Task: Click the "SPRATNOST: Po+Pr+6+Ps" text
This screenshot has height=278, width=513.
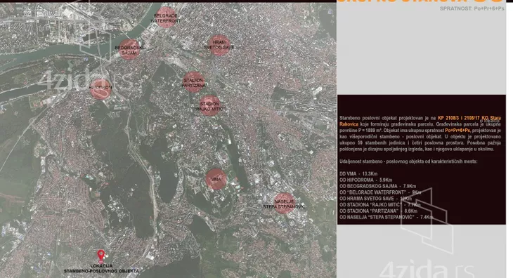Action: click(x=472, y=8)
